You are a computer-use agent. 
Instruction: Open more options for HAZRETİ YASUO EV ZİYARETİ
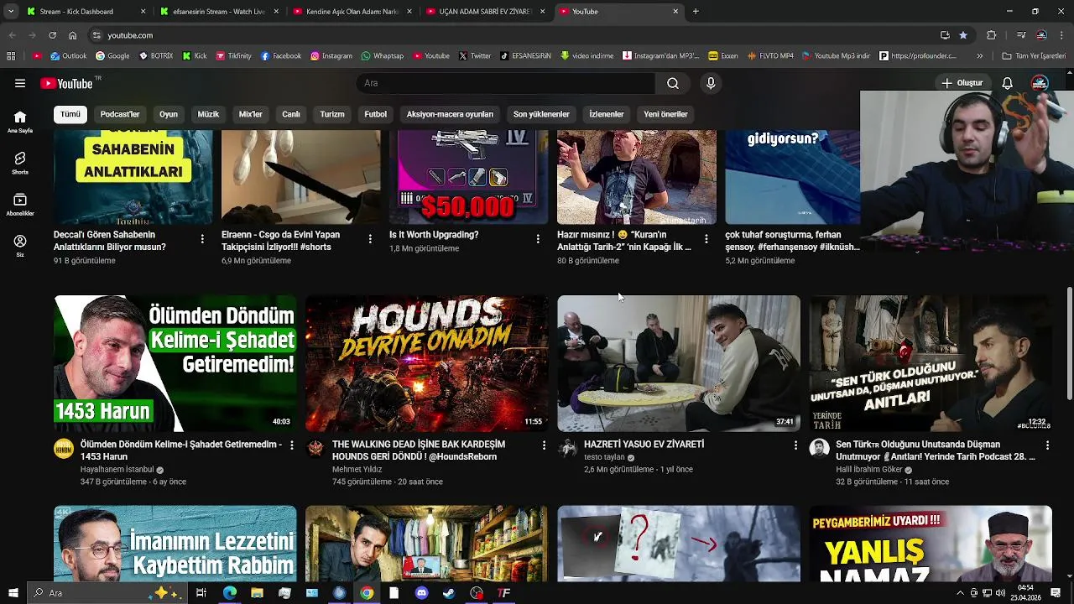795,445
